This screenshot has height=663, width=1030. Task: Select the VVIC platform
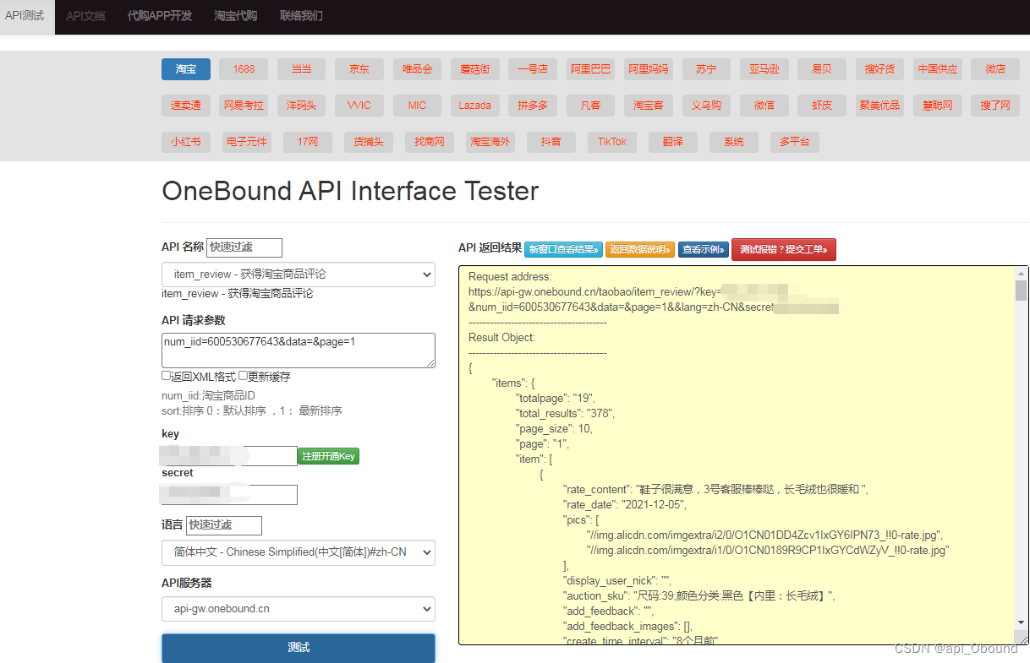click(x=359, y=106)
